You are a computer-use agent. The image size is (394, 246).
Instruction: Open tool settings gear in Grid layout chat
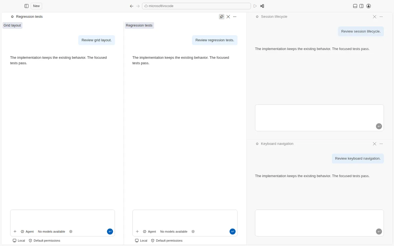click(x=71, y=232)
